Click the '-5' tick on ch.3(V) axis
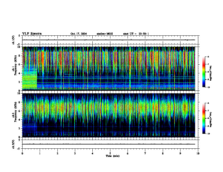223x172 pixels. click(19, 149)
